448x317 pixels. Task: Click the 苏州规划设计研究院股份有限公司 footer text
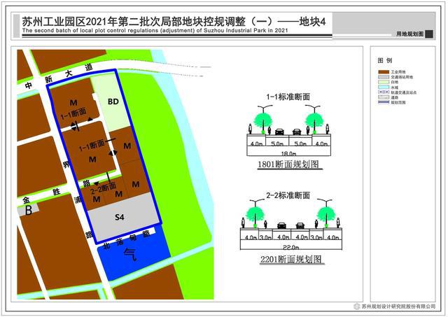tap(398, 307)
